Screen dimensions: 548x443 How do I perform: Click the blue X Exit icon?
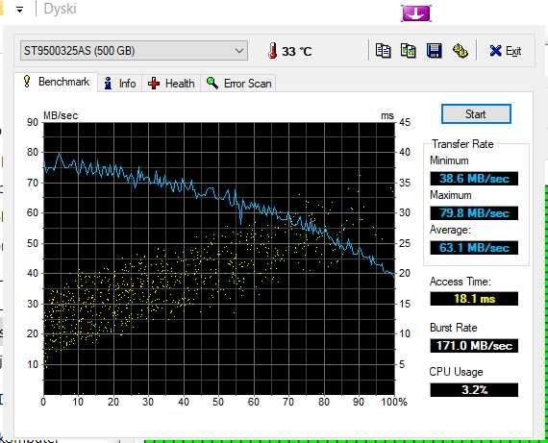[x=495, y=51]
